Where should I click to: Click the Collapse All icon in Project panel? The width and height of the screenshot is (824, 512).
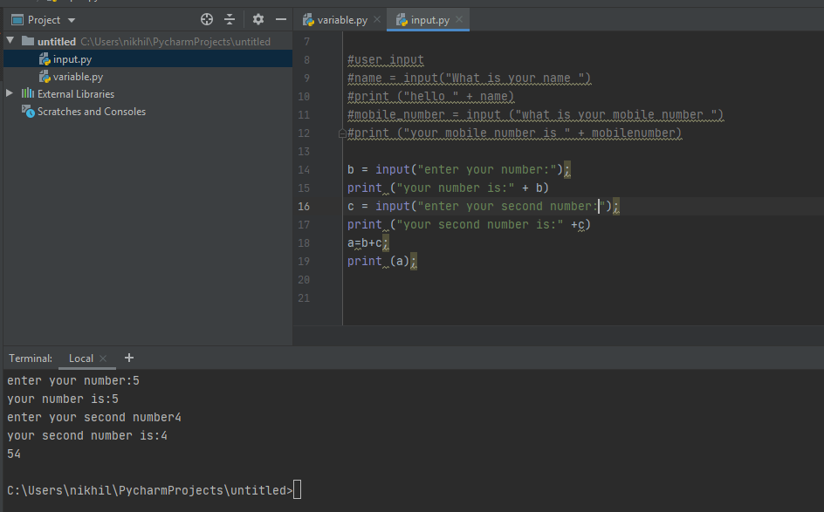coord(230,19)
